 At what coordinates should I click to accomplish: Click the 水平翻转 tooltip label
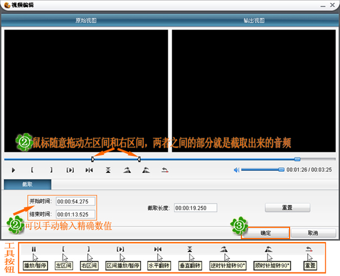(159, 266)
